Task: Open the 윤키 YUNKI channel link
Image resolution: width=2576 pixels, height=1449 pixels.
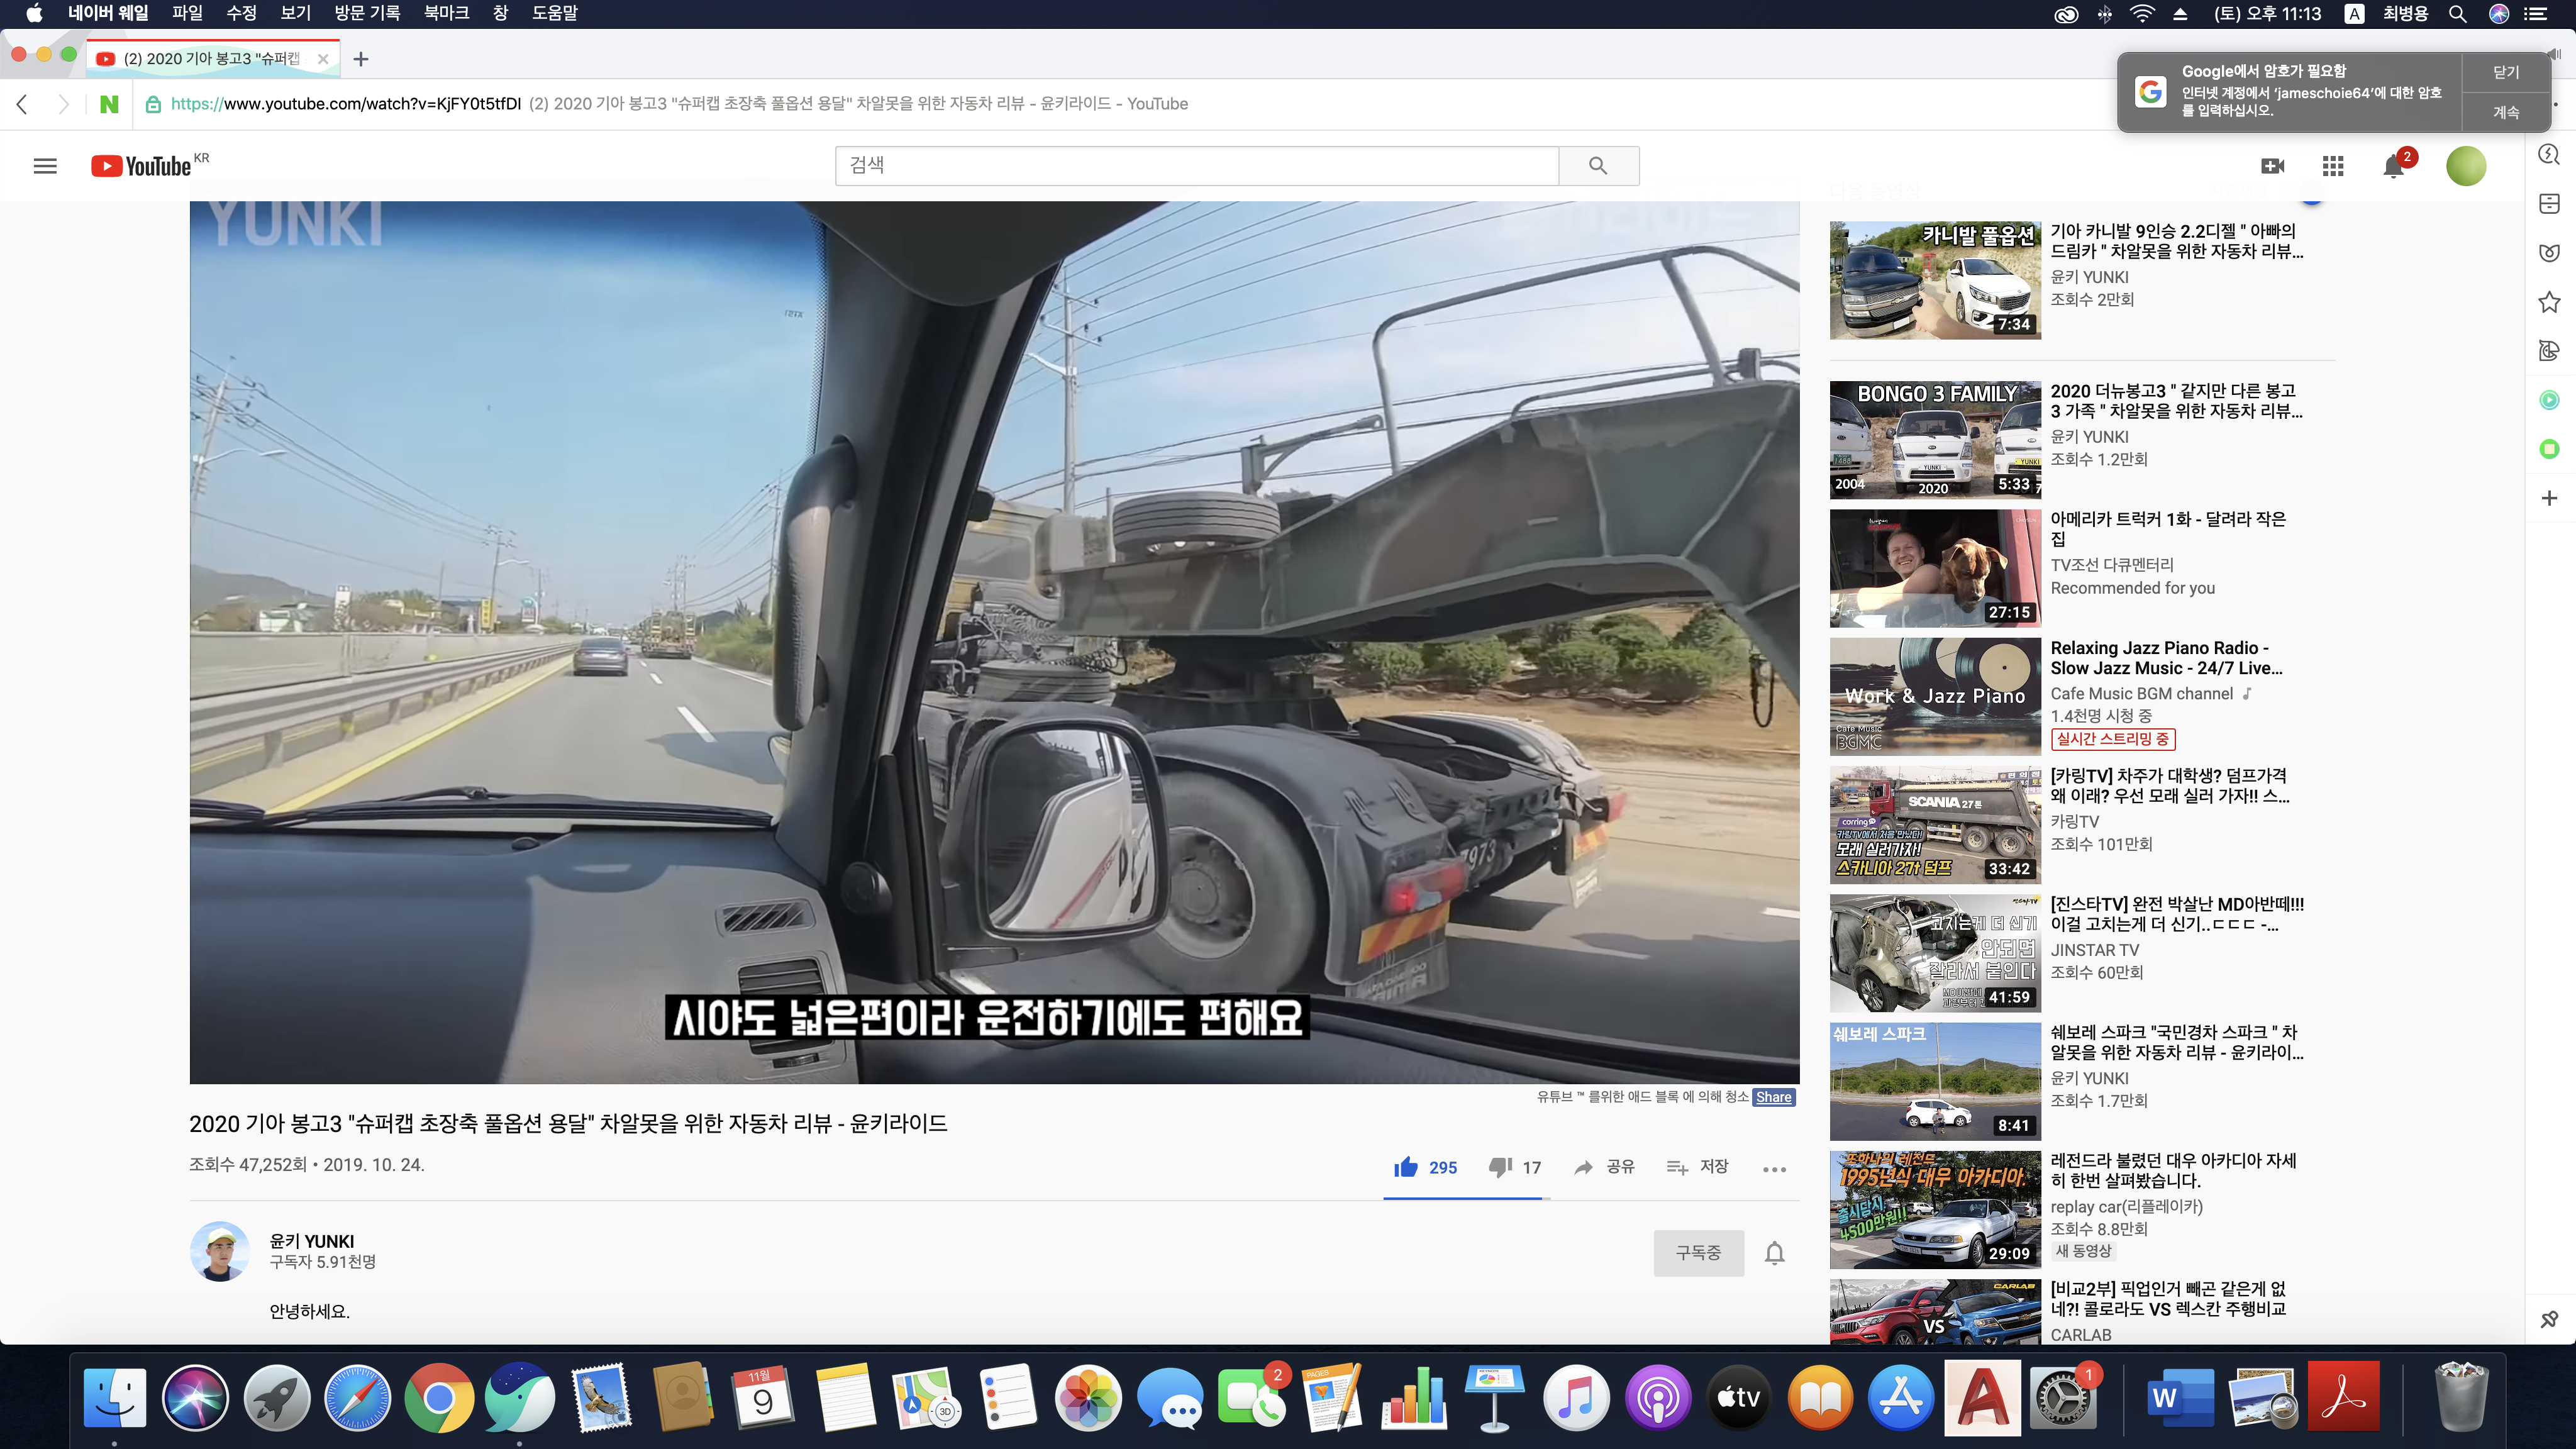Action: (312, 1241)
